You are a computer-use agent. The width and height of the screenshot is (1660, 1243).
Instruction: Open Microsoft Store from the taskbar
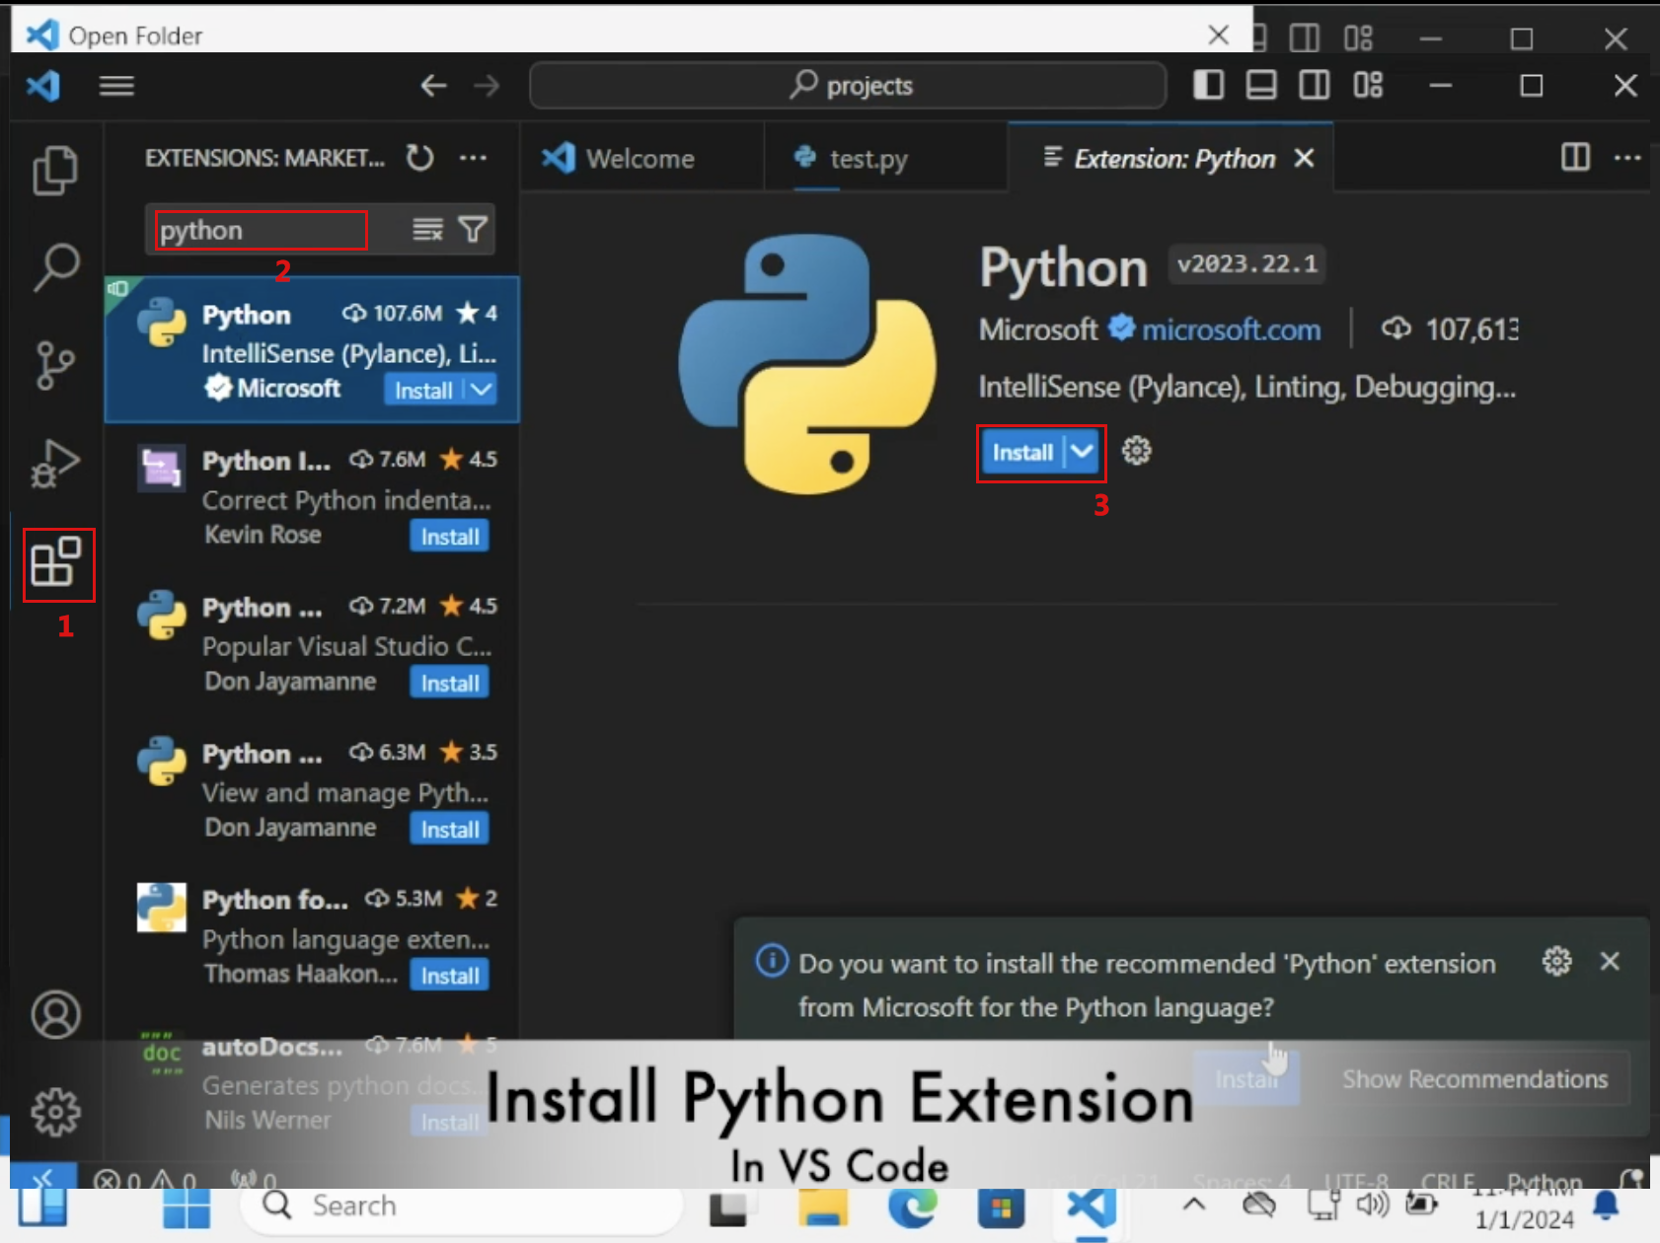(1001, 1207)
